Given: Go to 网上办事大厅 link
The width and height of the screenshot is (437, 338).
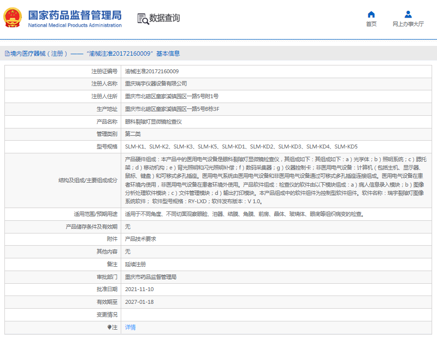Looking at the screenshot, I should 408,24.
